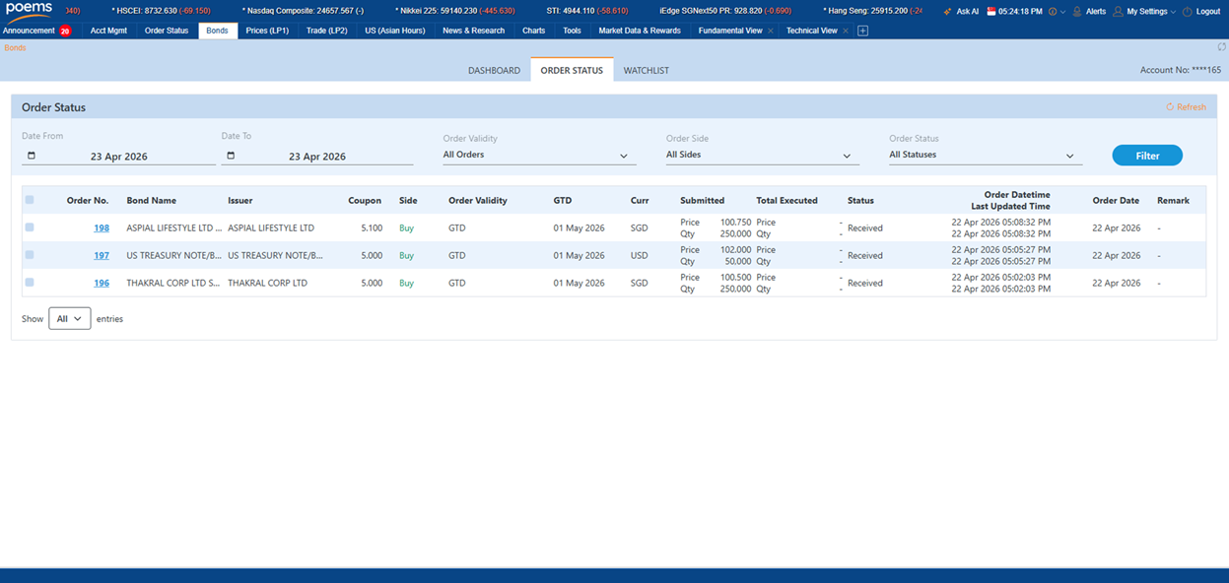Switch to the Watchlist tab
The height and width of the screenshot is (583, 1229).
coord(647,71)
